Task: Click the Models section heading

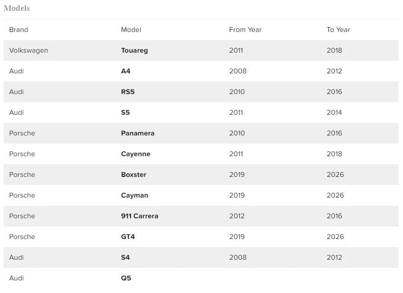Action: (17, 8)
